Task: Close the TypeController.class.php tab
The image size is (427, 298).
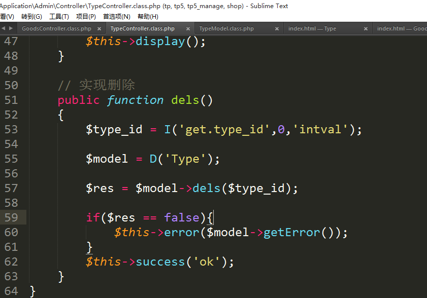Action: coord(188,29)
